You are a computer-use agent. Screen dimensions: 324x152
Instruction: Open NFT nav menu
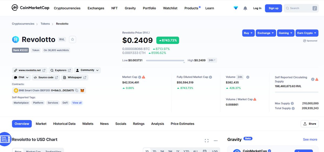[x=114, y=8]
